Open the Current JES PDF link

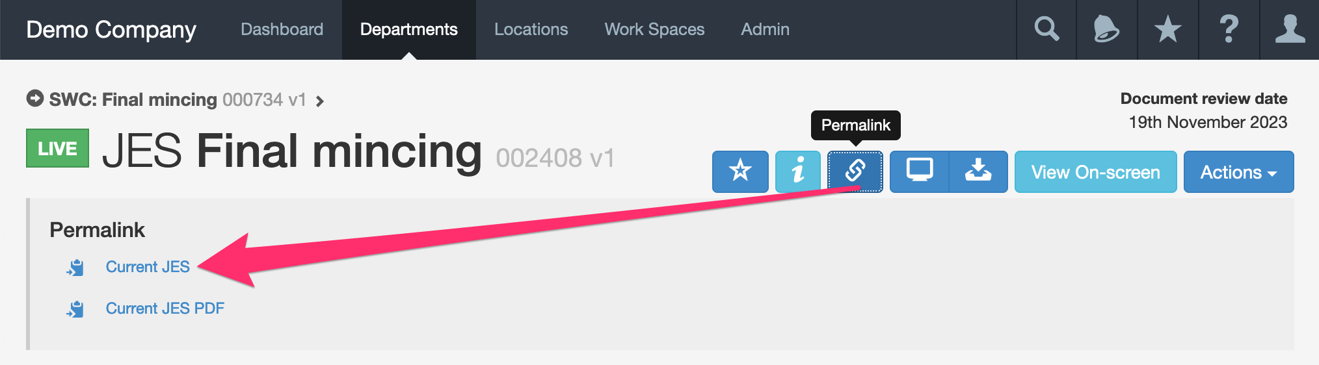tap(165, 308)
